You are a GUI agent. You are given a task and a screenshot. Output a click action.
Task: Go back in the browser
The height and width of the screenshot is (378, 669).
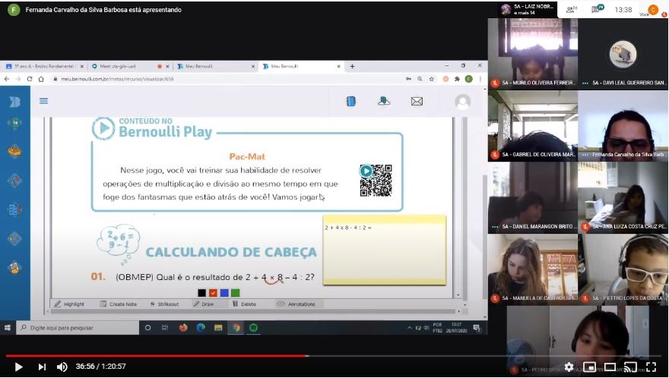coord(7,79)
